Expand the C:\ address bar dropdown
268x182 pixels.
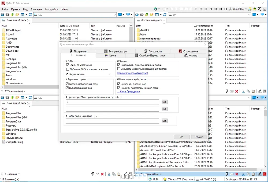[x=115, y=15]
